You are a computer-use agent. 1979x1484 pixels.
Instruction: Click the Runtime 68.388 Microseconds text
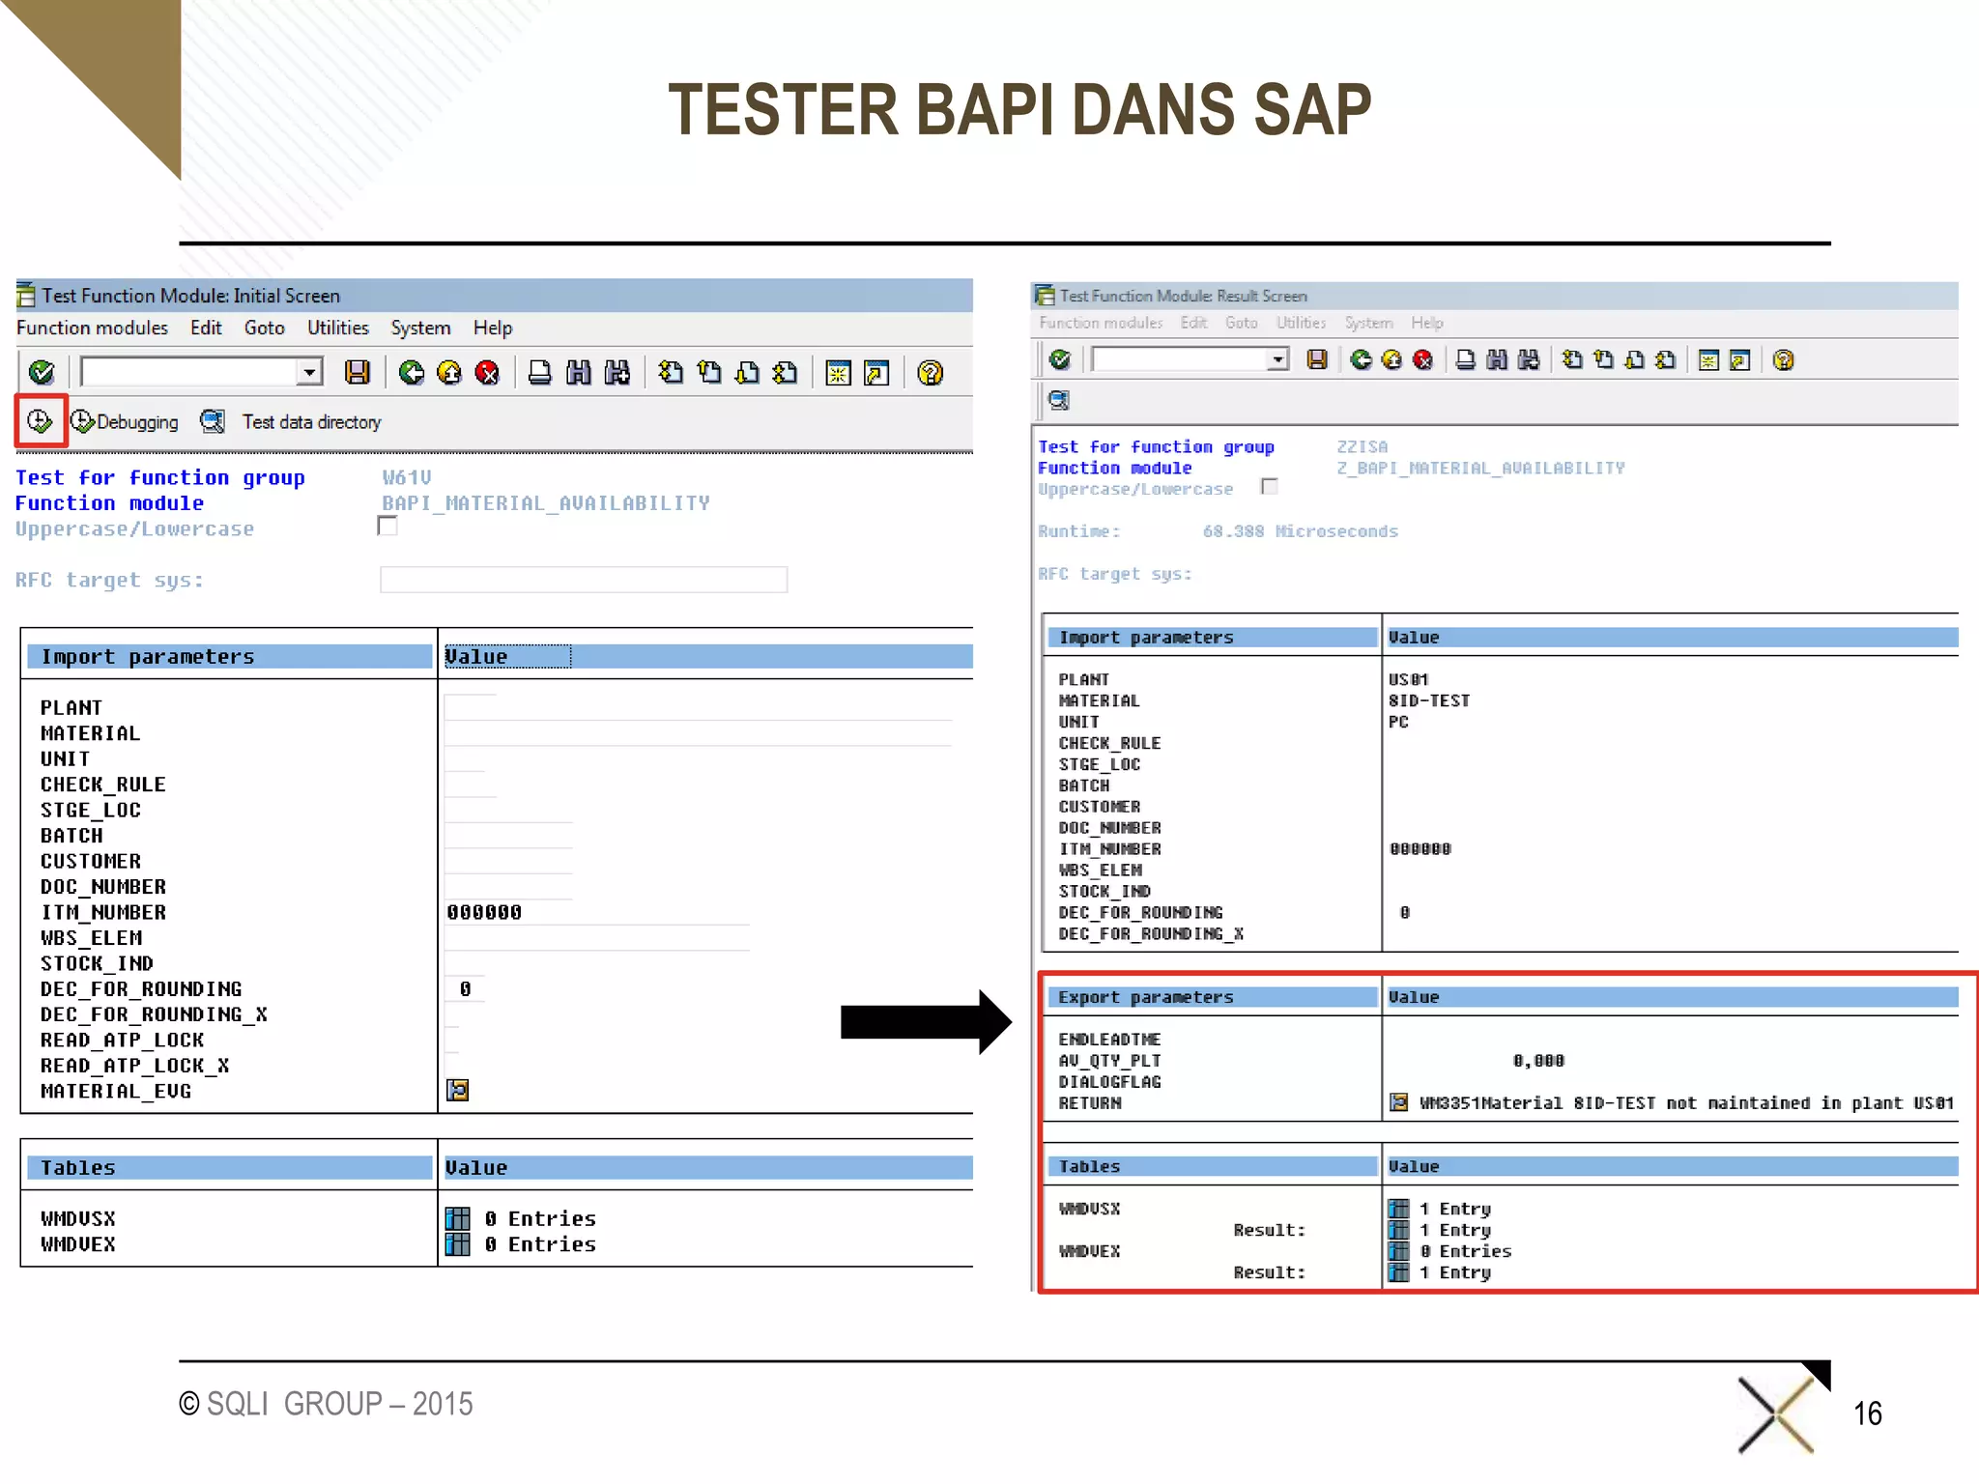point(1300,531)
